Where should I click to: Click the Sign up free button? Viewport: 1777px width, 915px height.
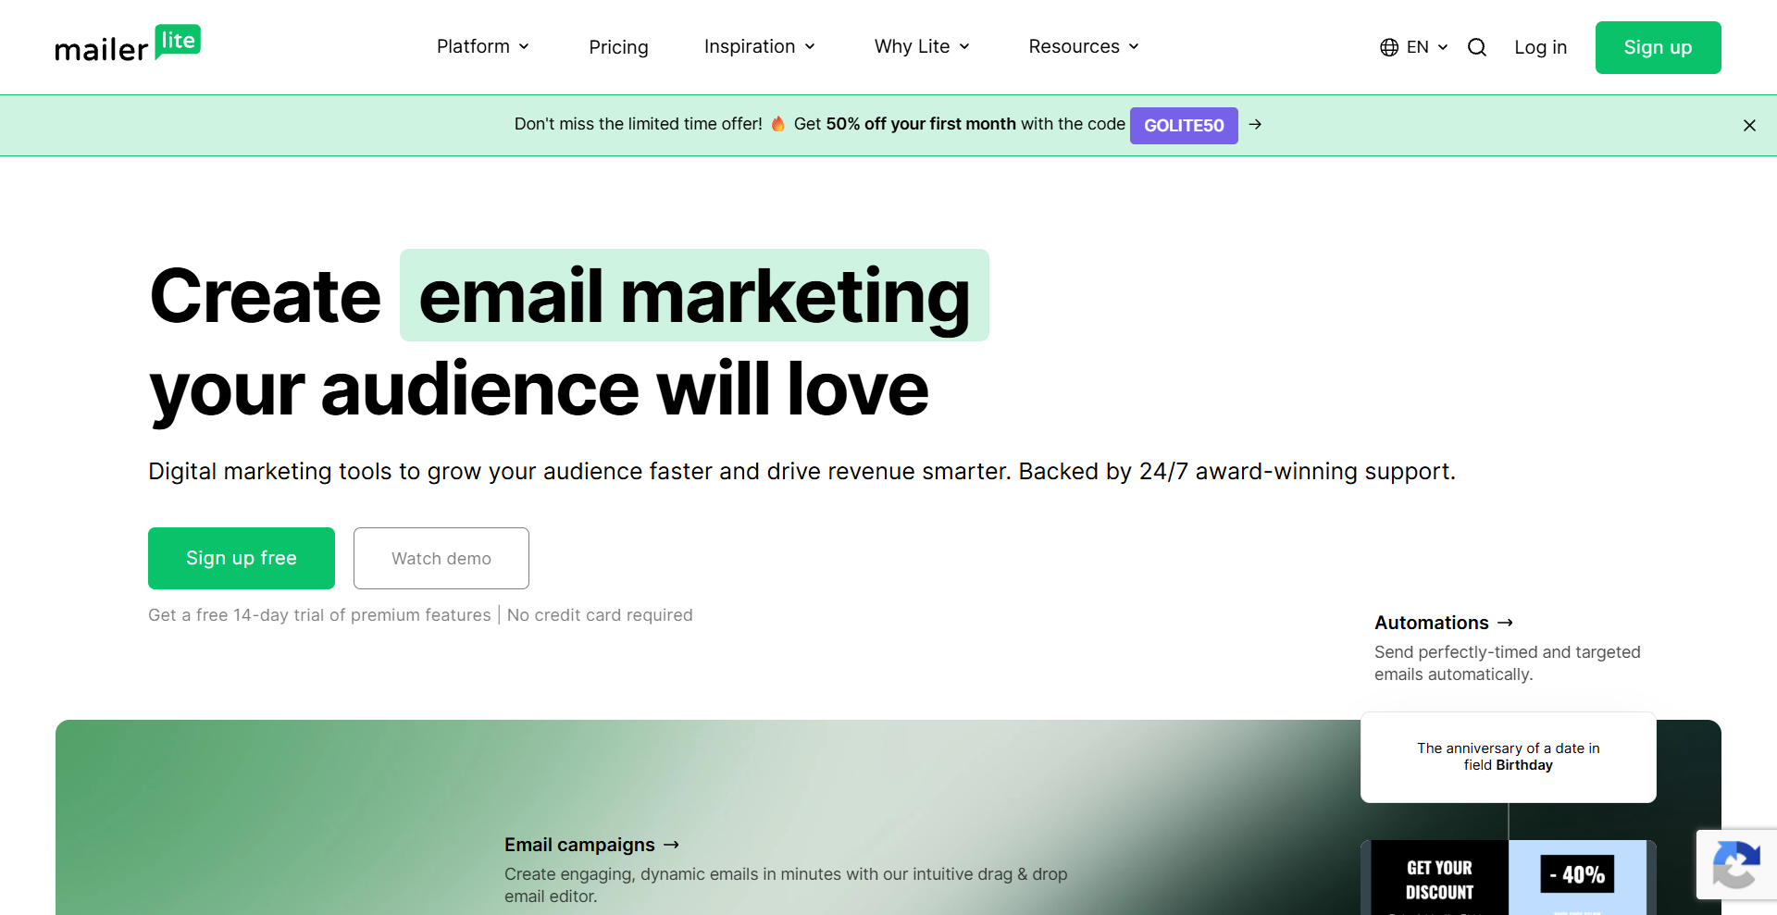coord(242,558)
